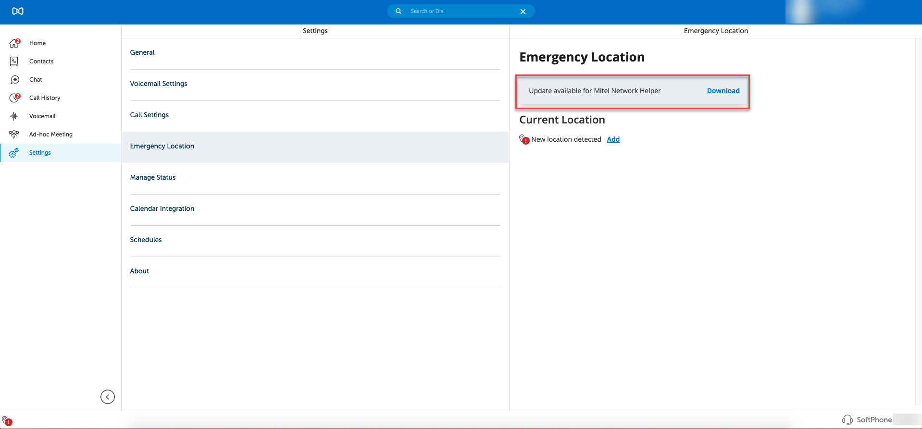Download the Mitel Network Helper update
This screenshot has width=922, height=429.
tap(723, 91)
